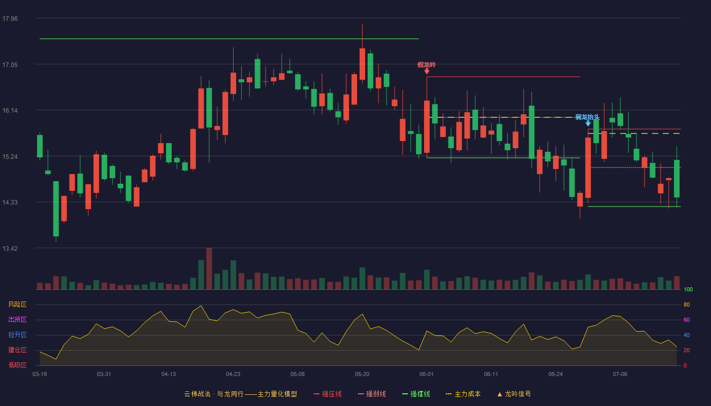Select the 风险区 zone label
Screen dimensions: 711x406
click(x=17, y=304)
